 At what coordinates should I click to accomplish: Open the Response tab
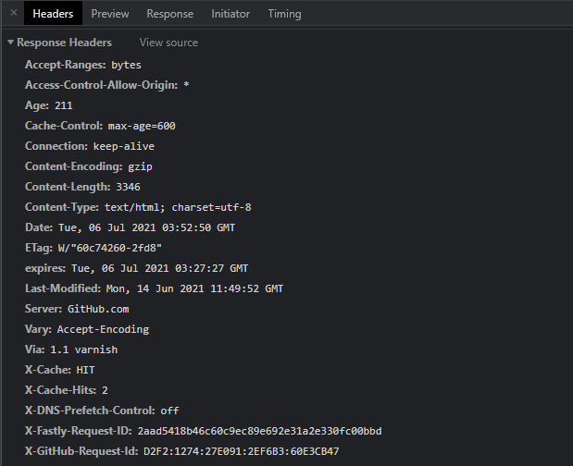point(170,14)
